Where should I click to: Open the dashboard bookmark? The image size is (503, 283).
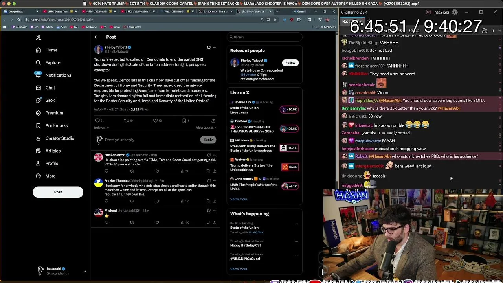[20, 27]
